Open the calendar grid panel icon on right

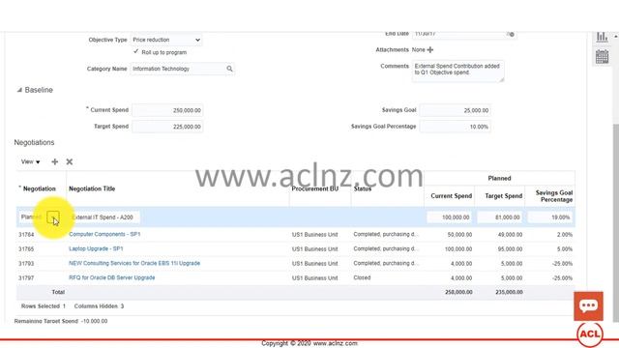coord(602,57)
